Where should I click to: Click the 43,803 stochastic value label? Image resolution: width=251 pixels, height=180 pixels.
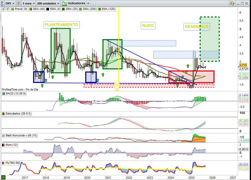pyautogui.click(x=244, y=124)
